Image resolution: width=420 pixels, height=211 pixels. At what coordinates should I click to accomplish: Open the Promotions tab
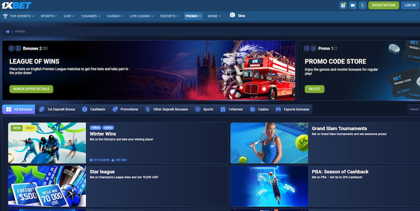pyautogui.click(x=125, y=109)
